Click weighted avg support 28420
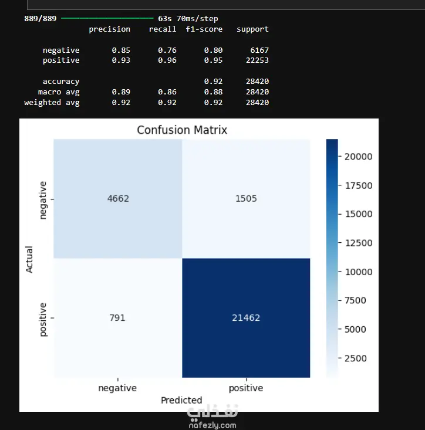 pos(257,102)
